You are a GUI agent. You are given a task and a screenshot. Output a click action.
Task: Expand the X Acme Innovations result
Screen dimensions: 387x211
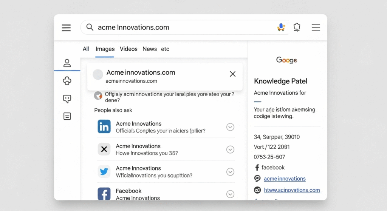[x=230, y=149]
